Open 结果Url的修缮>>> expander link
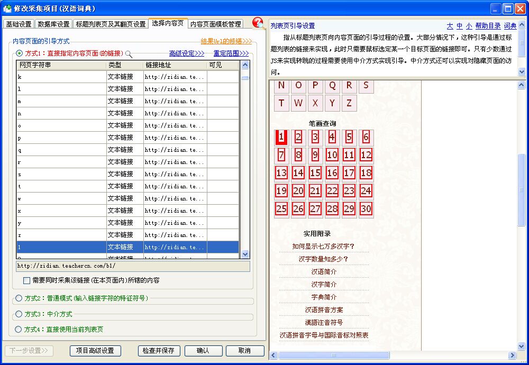 [226, 41]
